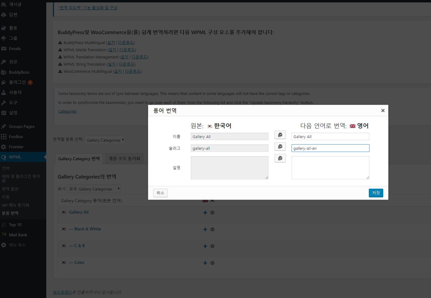Click 다운로드 link for WPML Media Translation

tap(127, 50)
